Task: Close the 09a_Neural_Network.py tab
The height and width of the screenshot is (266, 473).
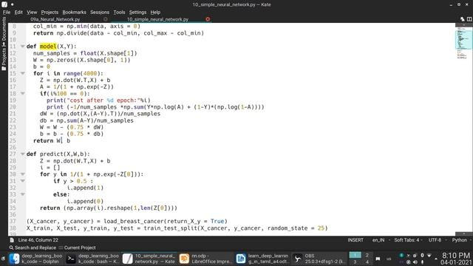Action: point(105,19)
